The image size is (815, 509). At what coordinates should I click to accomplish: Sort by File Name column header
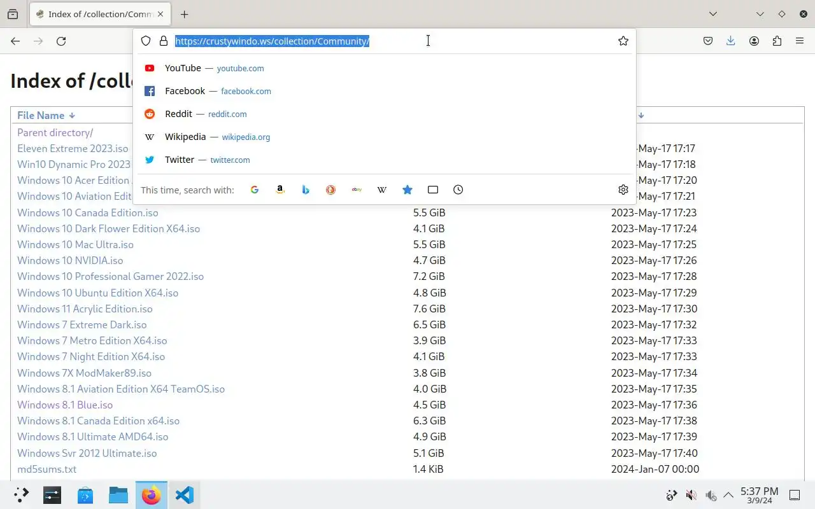41,115
